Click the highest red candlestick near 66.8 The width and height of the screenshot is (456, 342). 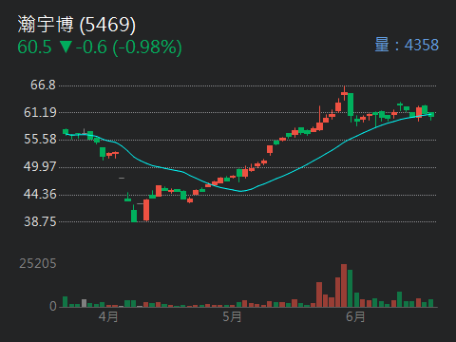pos(344,93)
